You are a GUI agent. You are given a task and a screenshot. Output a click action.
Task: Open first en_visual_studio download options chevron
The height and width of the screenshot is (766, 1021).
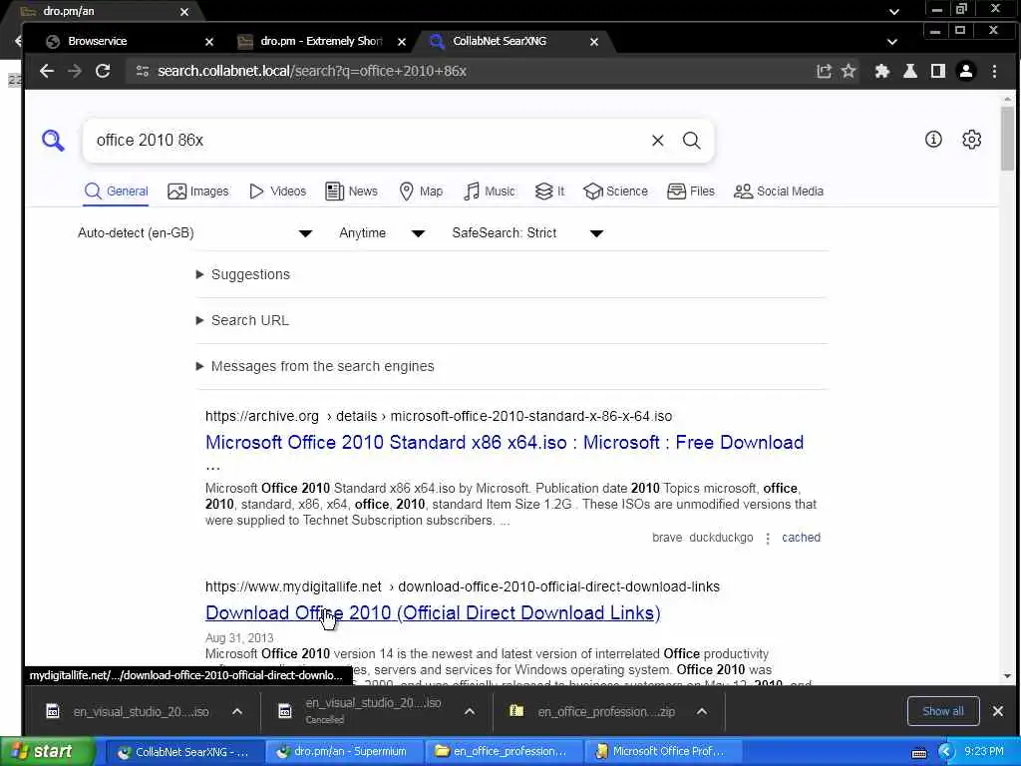[237, 711]
